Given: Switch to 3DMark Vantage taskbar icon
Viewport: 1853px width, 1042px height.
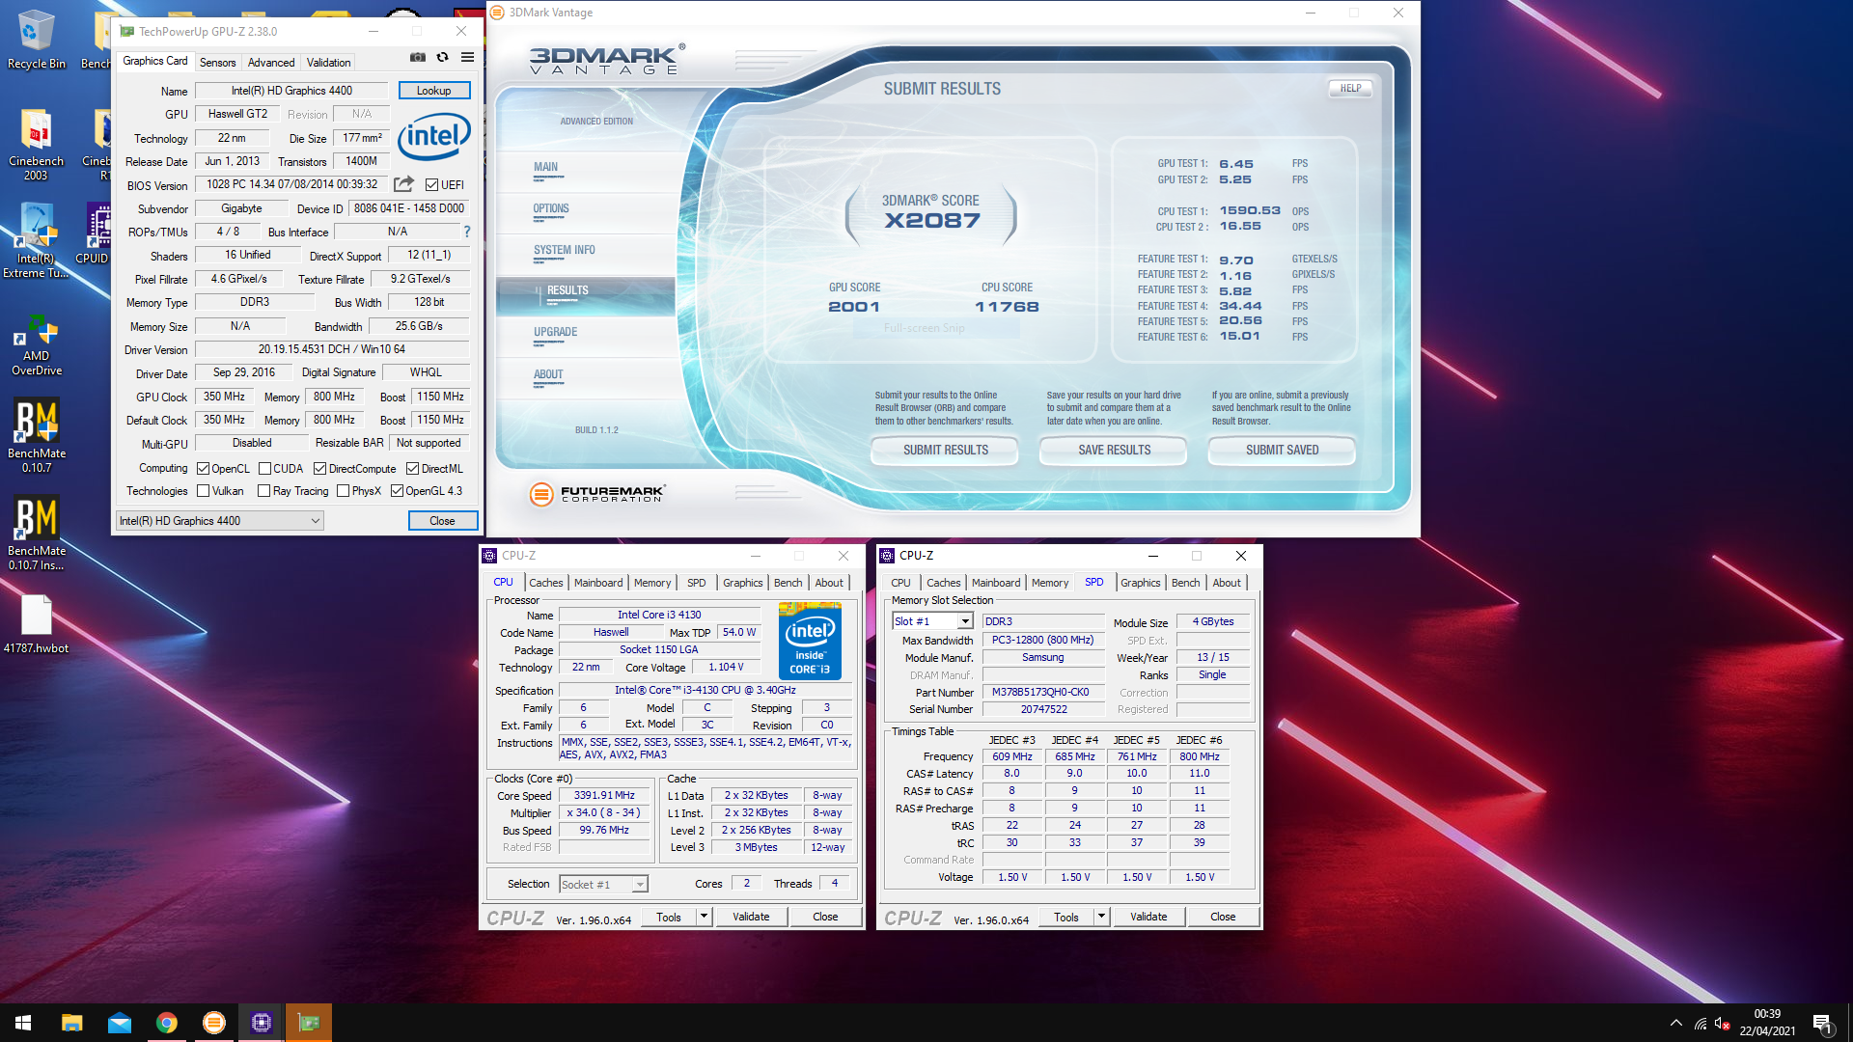Looking at the screenshot, I should click(213, 1023).
